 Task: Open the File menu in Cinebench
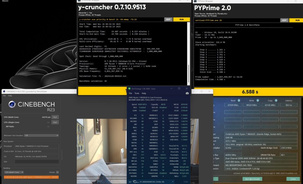(x=4, y=96)
